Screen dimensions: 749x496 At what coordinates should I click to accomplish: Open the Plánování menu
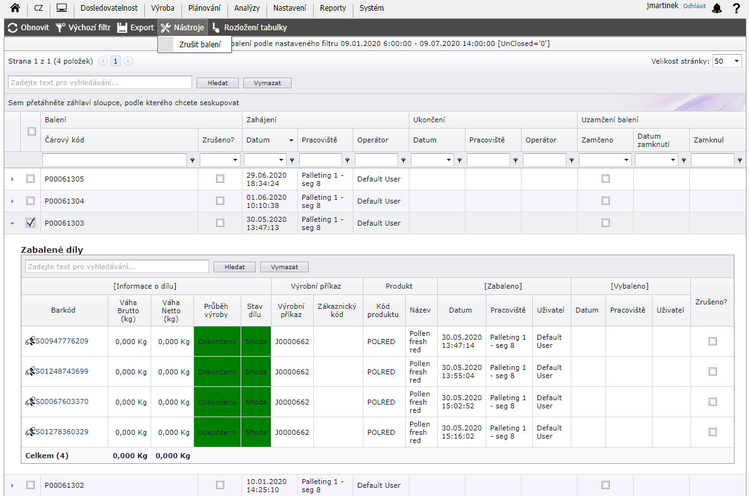coord(204,8)
